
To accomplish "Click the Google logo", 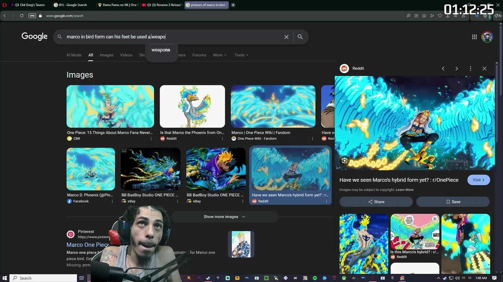I will [35, 36].
